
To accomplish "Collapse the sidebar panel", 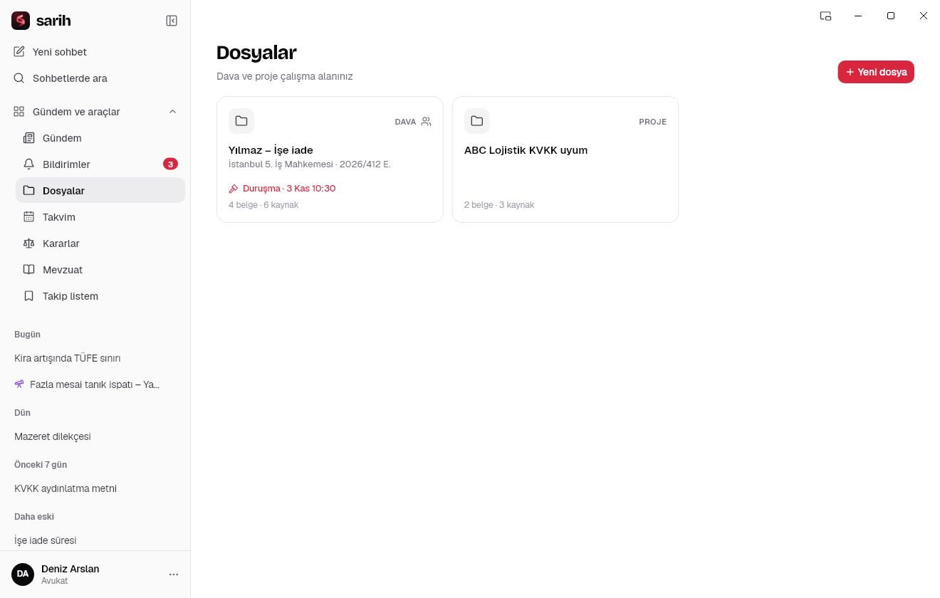I will [x=172, y=21].
